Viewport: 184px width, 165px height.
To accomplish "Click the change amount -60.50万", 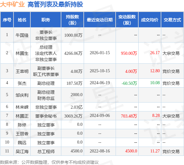I will tap(129, 83).
